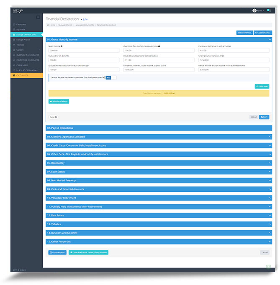Viewport: 280px width, 285px height.
Task: Click the Main Income help icon
Action: [x=61, y=46]
